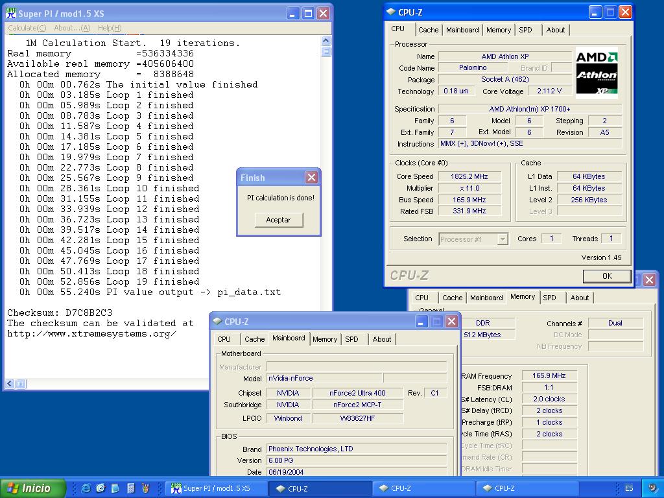Image resolution: width=664 pixels, height=498 pixels.
Task: Click OK in the CPU-Z CPU window
Action: point(607,276)
